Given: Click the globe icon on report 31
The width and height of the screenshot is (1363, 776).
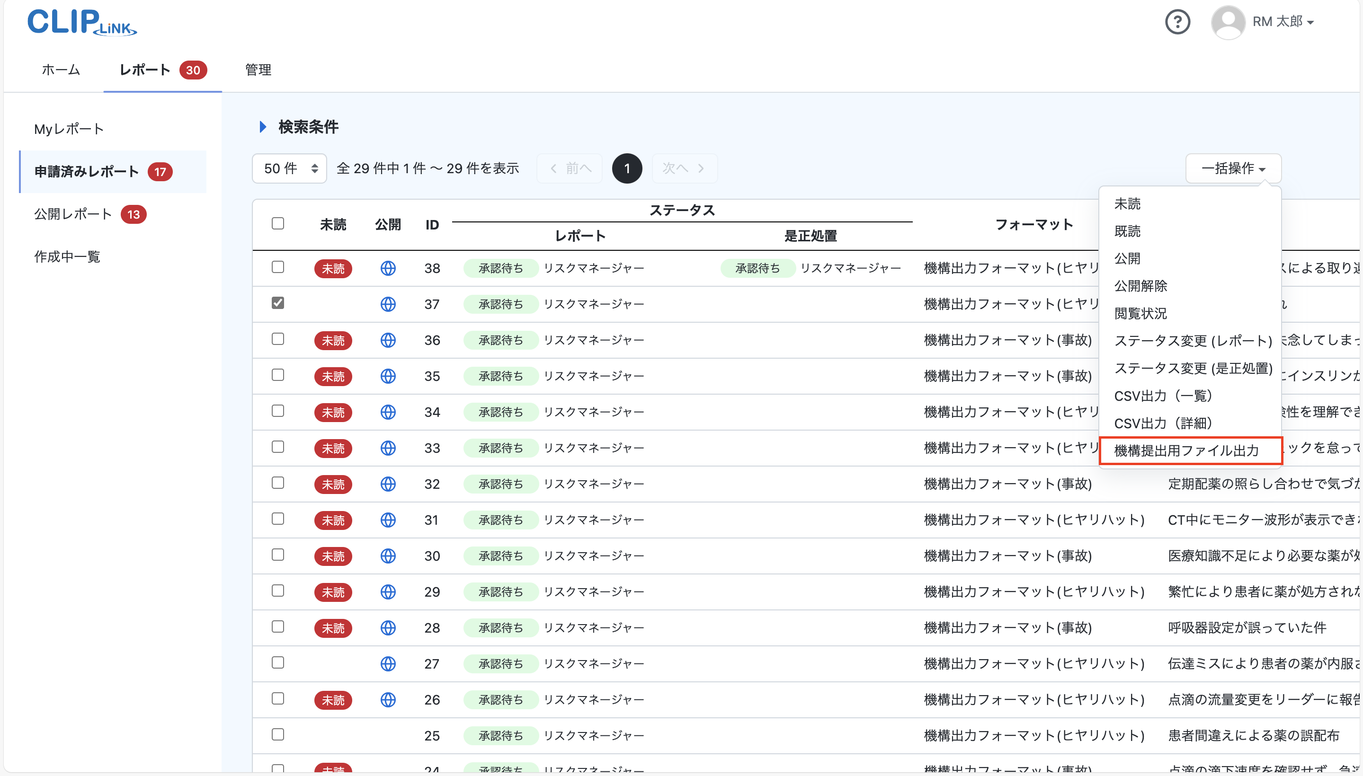Looking at the screenshot, I should pyautogui.click(x=388, y=520).
